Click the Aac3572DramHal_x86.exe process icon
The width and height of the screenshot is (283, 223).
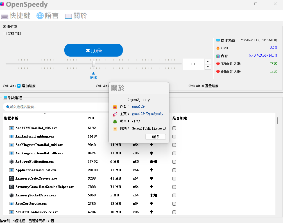point(11,128)
